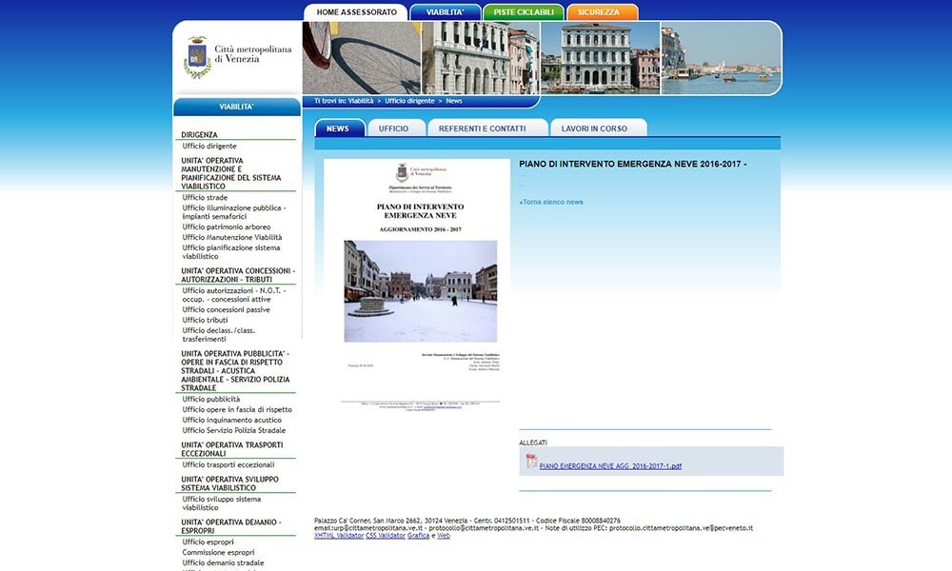Open Ufficio opere in fascia di rispetto
This screenshot has height=571, width=952.
point(237,409)
